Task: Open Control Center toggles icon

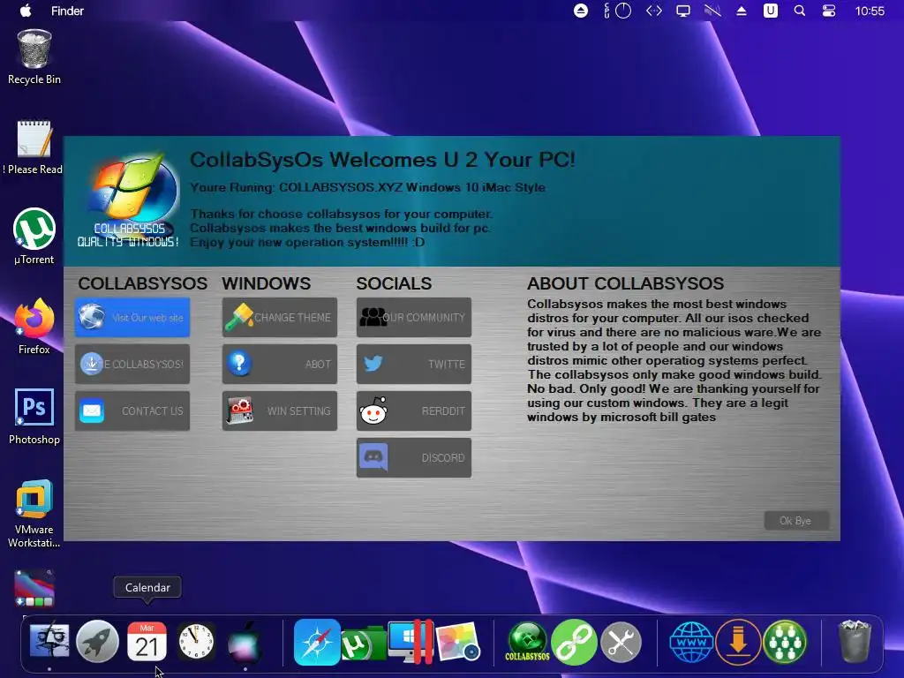Action: 828,11
